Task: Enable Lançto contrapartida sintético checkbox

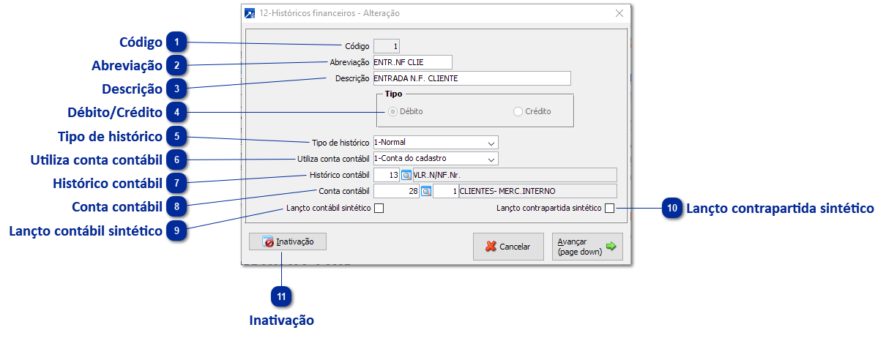Action: (x=609, y=209)
